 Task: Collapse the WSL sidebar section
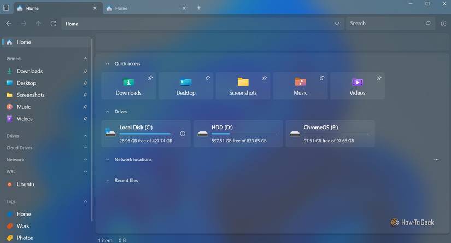click(85, 172)
